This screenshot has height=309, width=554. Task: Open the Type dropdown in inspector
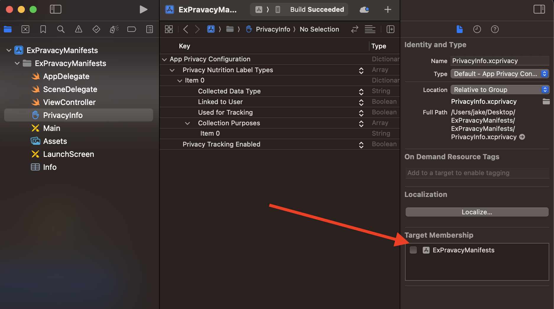[x=500, y=74]
